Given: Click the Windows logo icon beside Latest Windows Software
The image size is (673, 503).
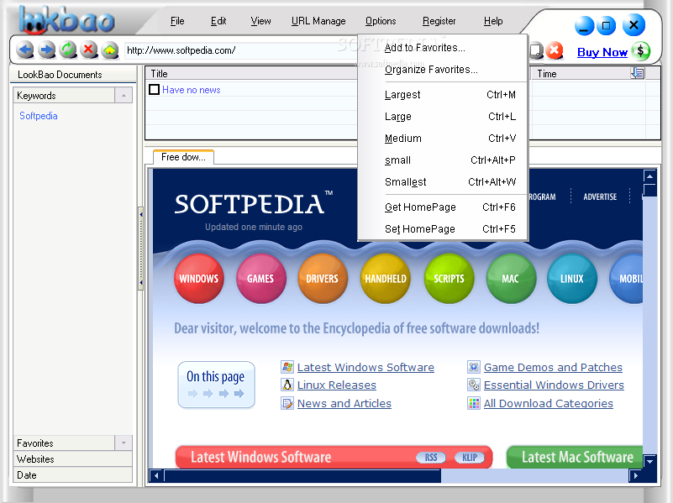Looking at the screenshot, I should pyautogui.click(x=287, y=367).
